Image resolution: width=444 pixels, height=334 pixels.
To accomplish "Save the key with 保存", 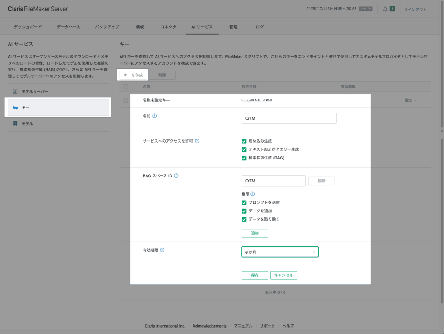I will click(255, 275).
